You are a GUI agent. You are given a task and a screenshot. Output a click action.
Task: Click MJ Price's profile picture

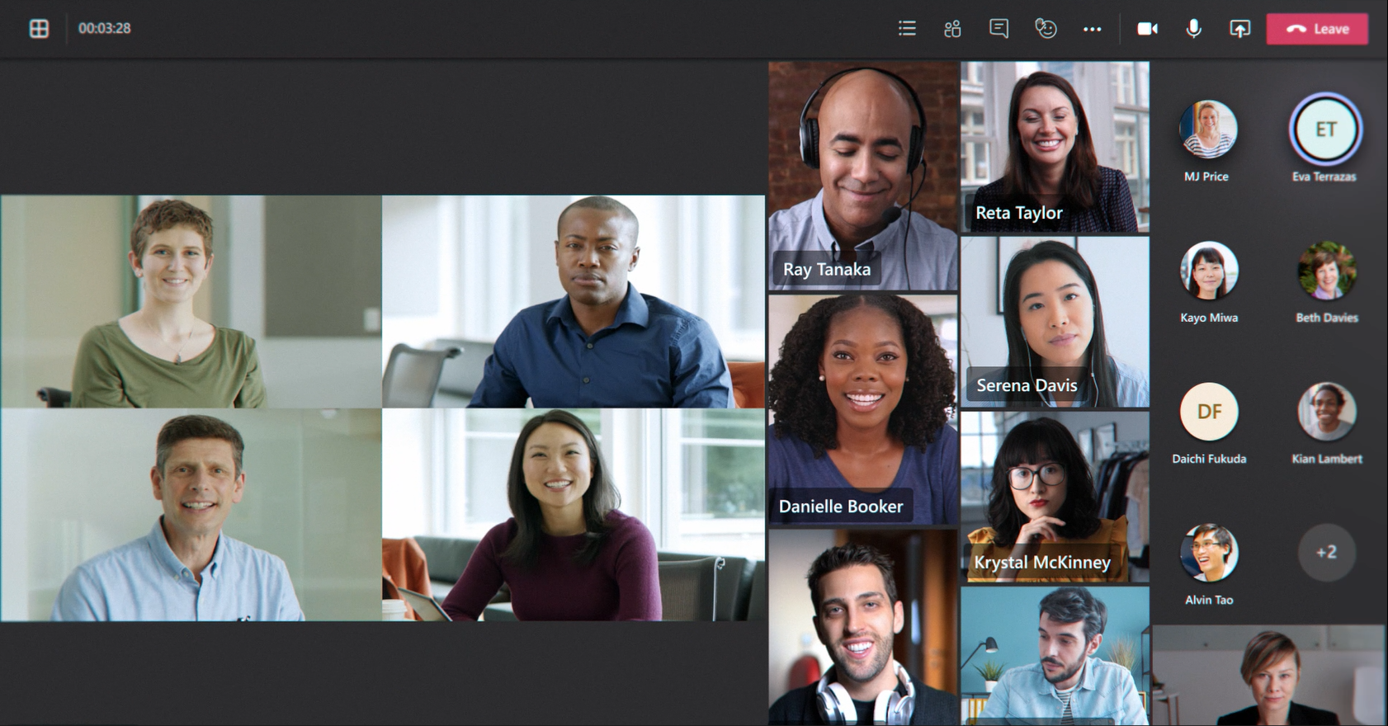[1208, 130]
